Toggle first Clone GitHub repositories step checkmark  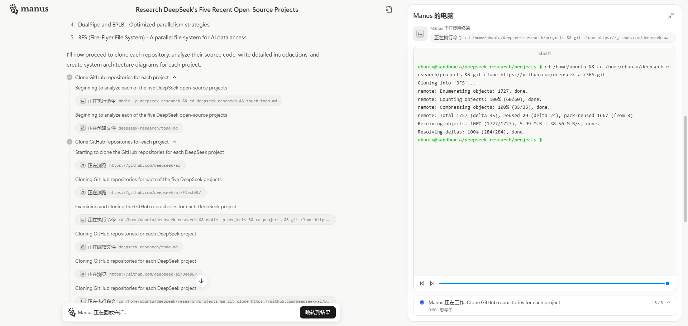[70, 78]
